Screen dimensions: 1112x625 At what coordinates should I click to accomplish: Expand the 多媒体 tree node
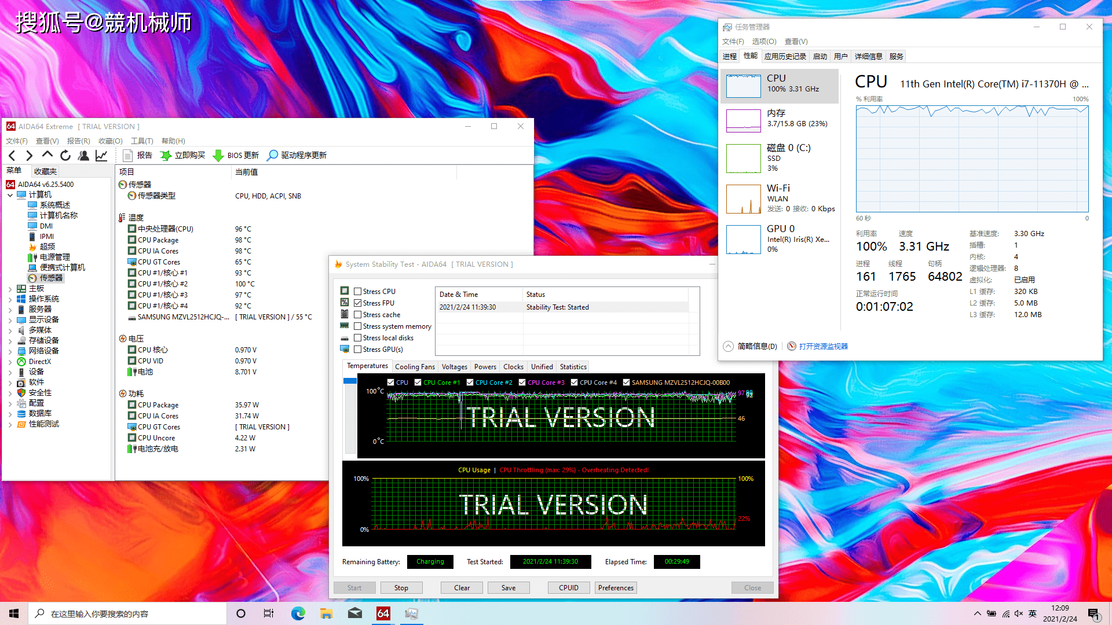(x=10, y=330)
